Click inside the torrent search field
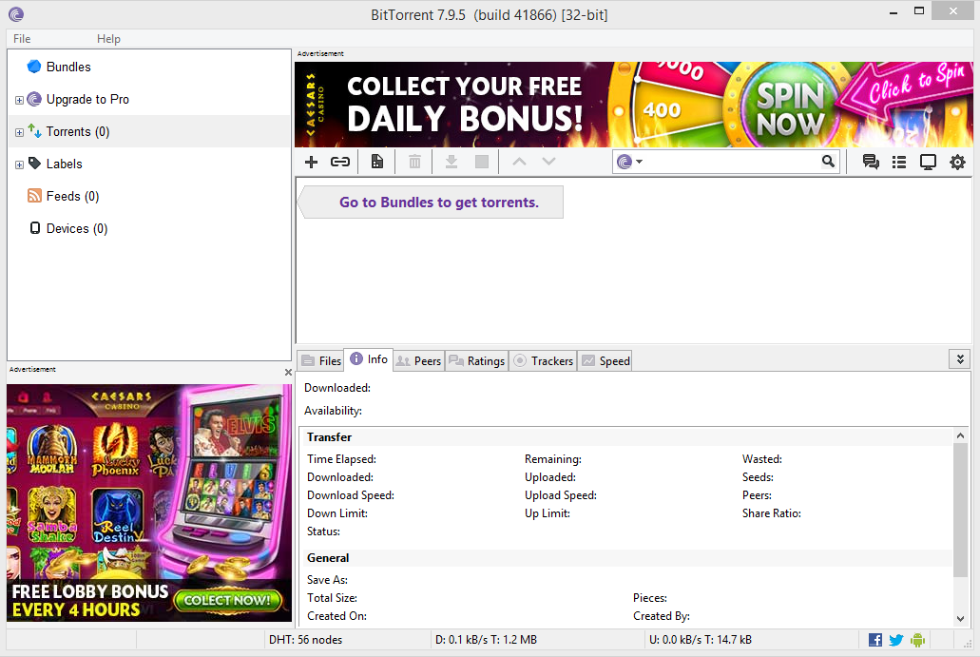 [x=731, y=162]
